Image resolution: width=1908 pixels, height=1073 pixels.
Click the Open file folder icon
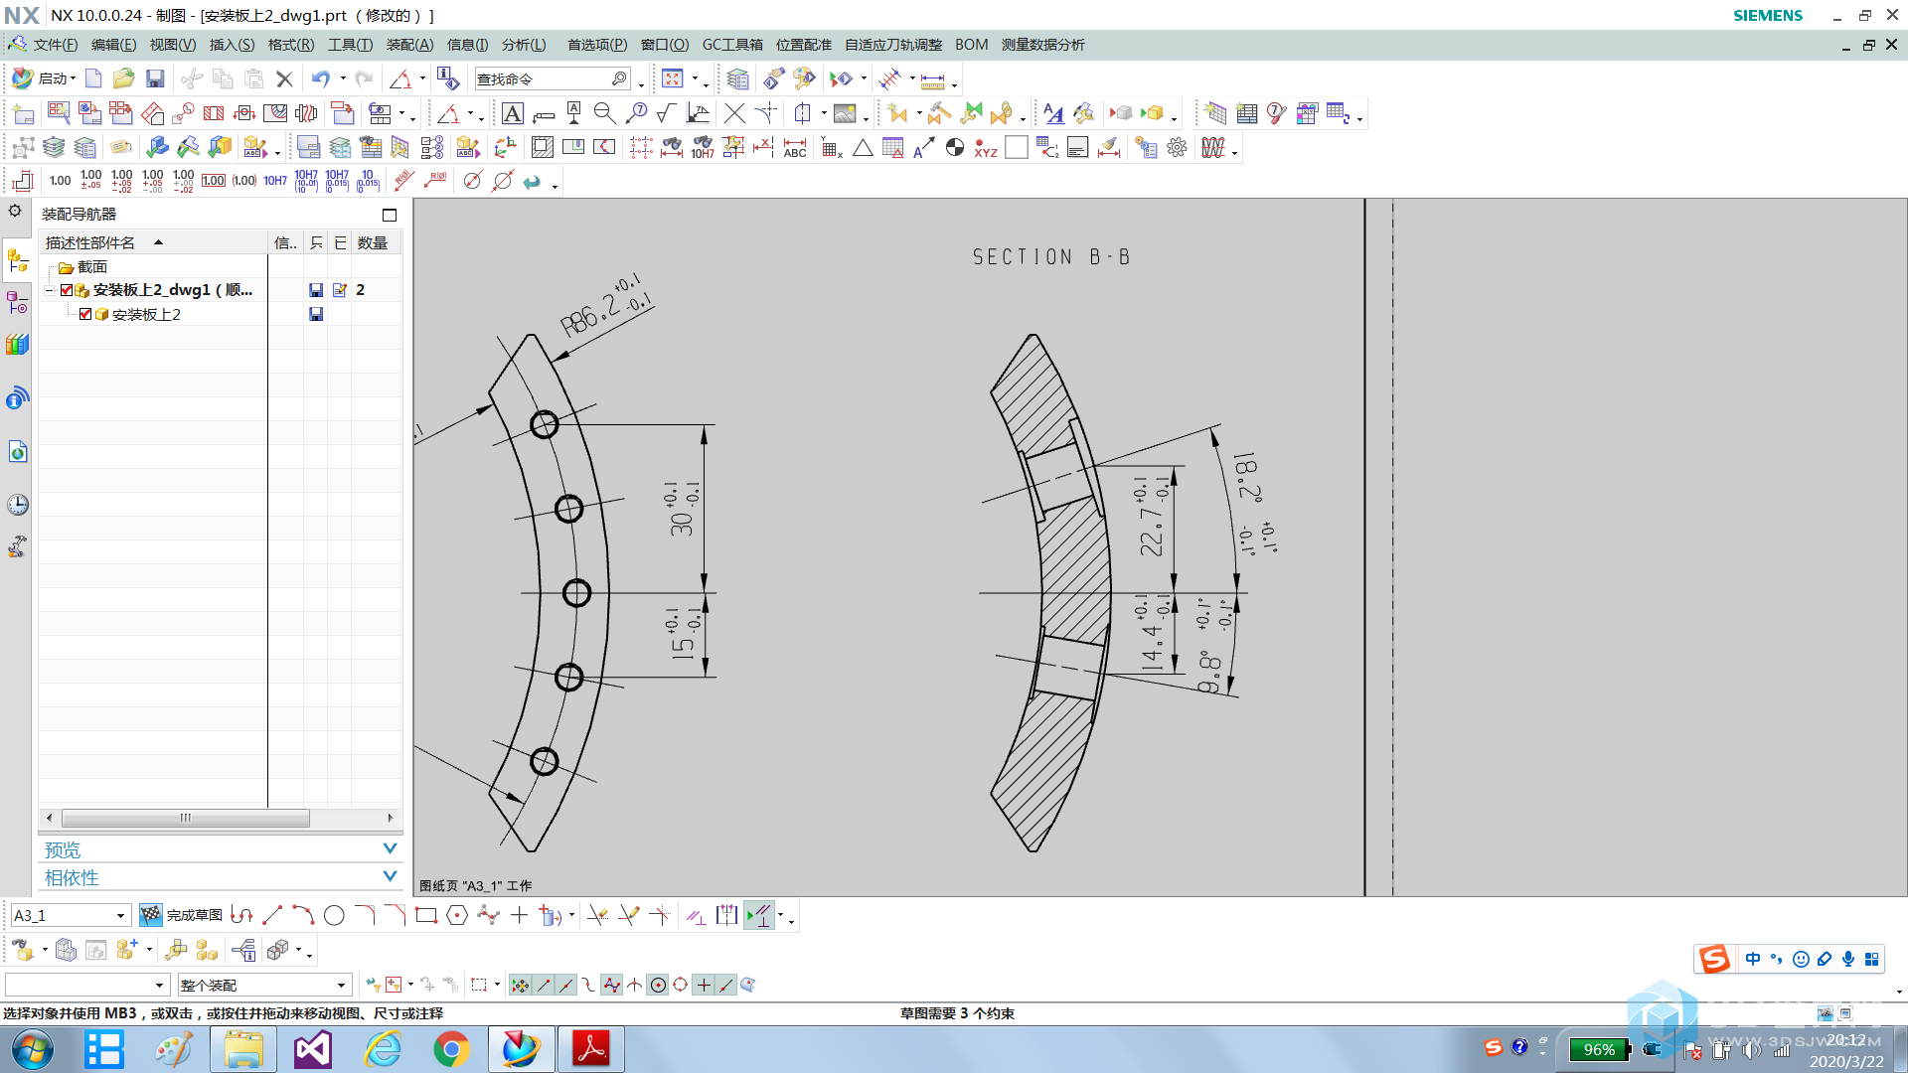tap(123, 78)
